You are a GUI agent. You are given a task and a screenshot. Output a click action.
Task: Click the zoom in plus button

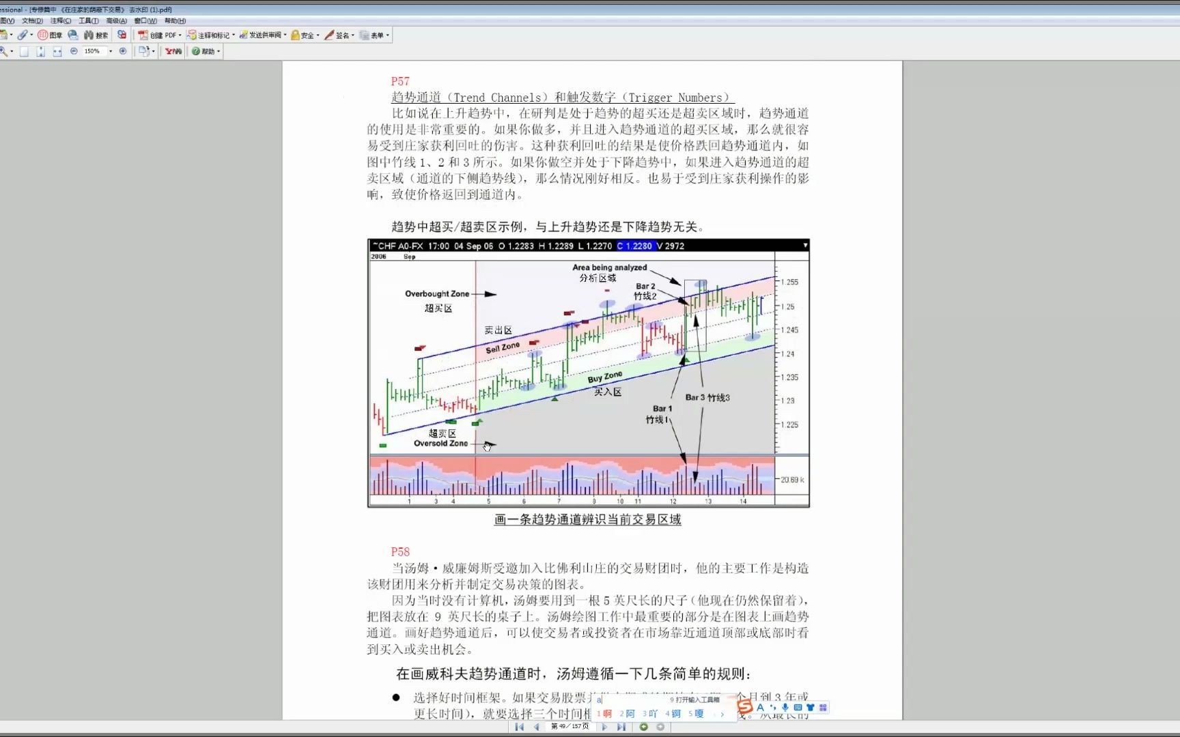pyautogui.click(x=123, y=51)
